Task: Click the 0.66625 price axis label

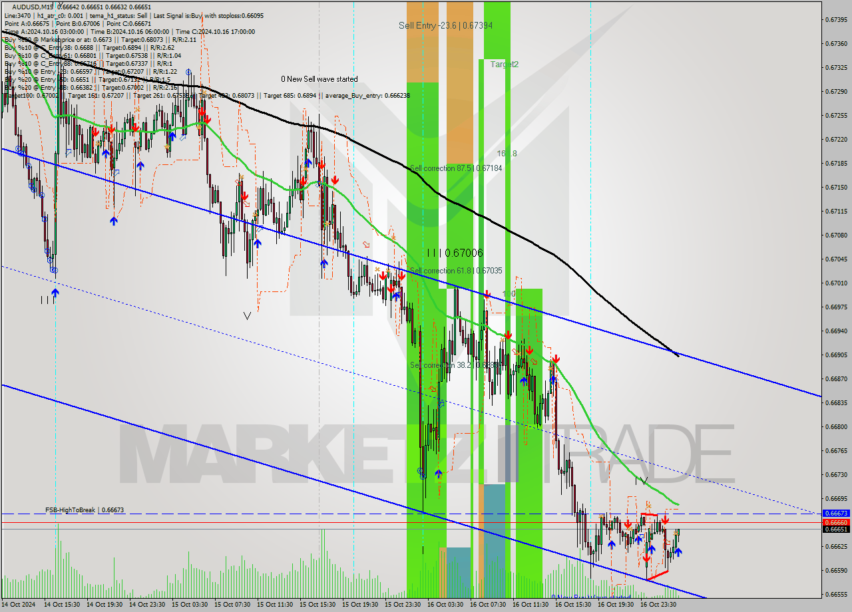Action: click(836, 546)
